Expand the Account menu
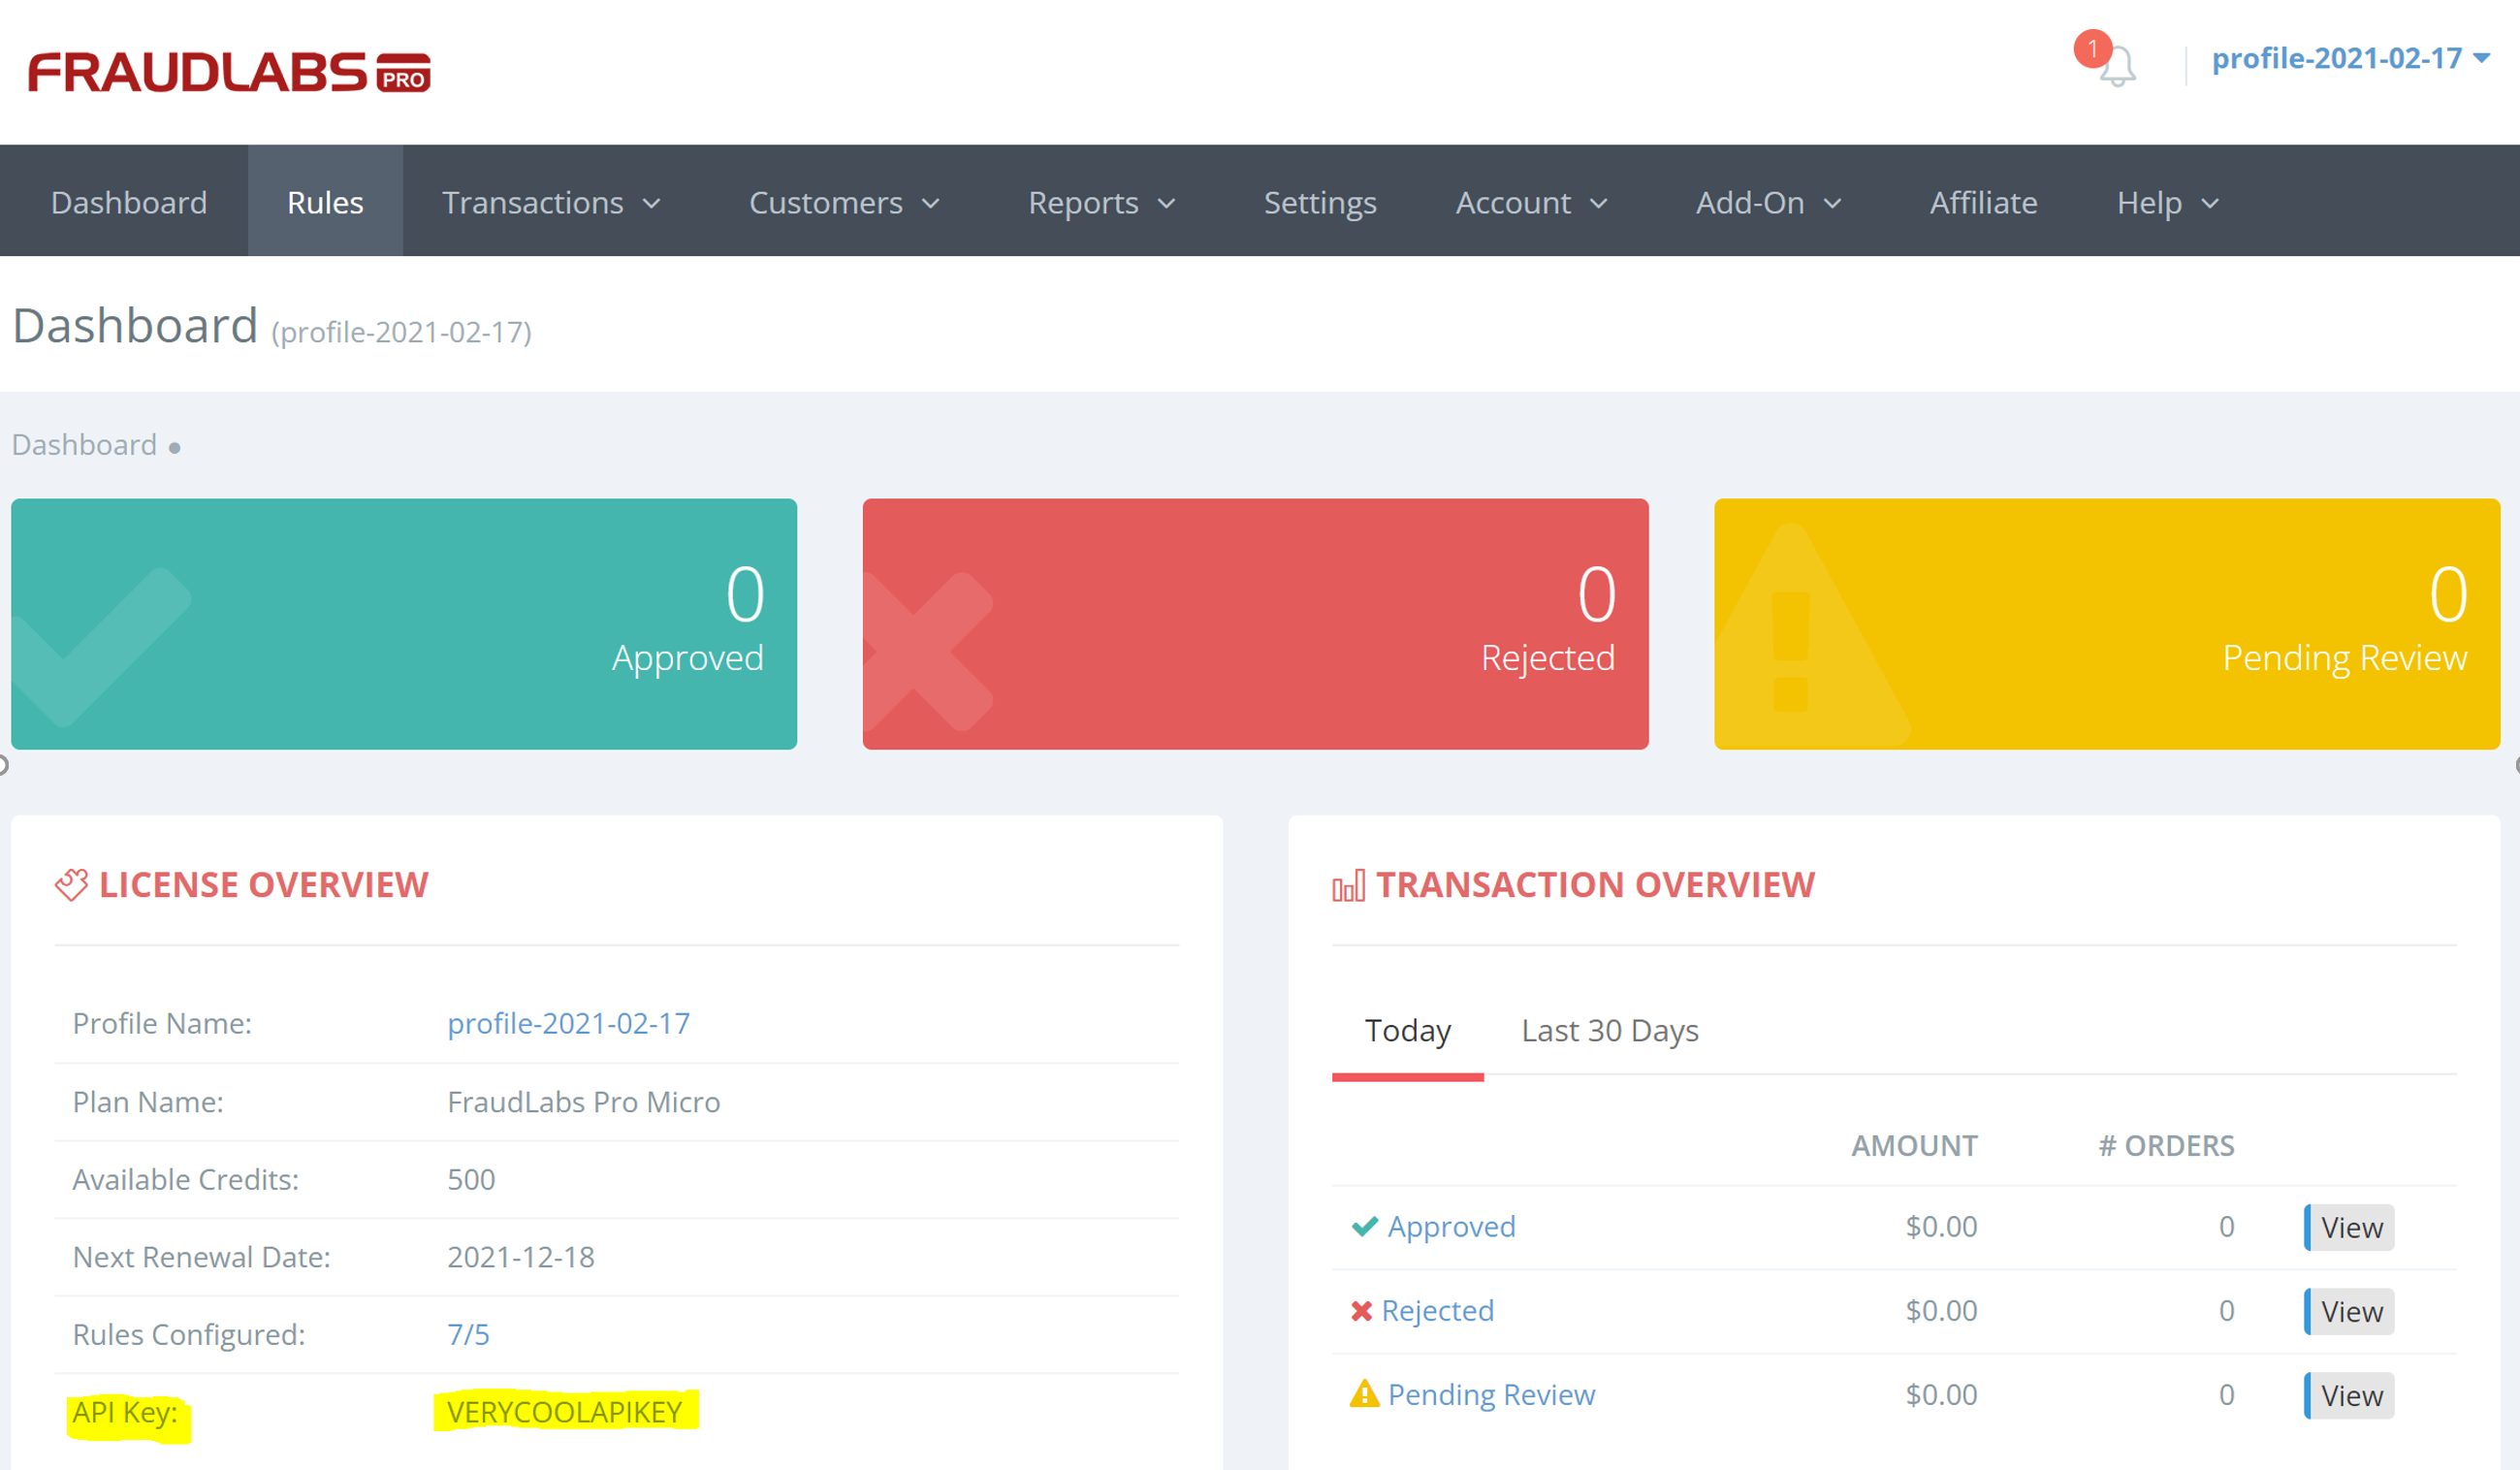 [1532, 202]
